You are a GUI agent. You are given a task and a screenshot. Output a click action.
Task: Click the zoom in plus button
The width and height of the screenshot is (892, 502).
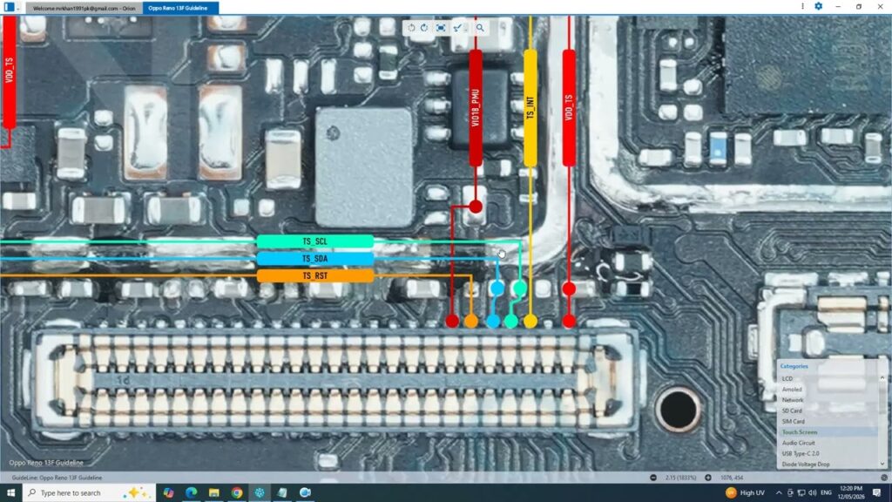[x=707, y=478]
